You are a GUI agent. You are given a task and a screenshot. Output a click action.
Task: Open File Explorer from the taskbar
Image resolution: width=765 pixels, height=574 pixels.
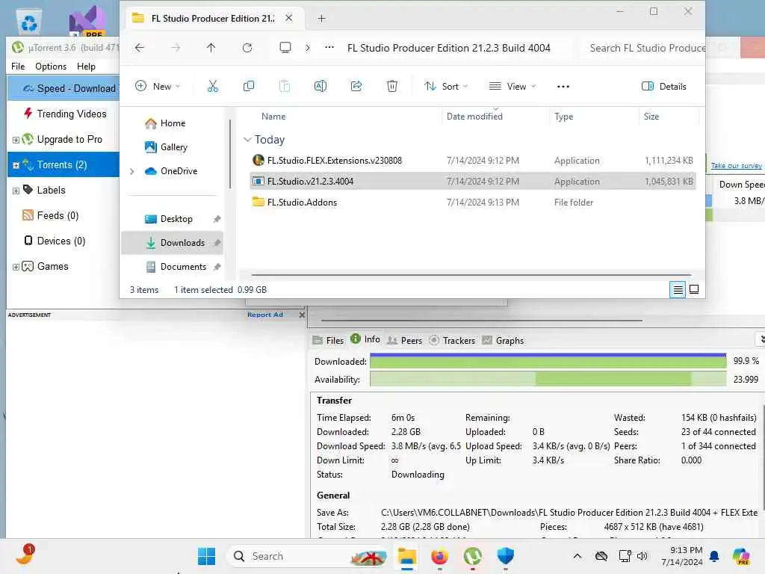tap(406, 556)
